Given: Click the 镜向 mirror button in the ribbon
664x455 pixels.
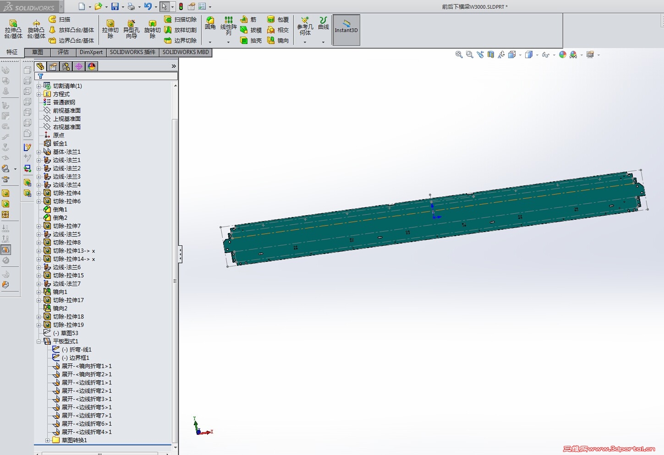Looking at the screenshot, I should click(x=278, y=40).
